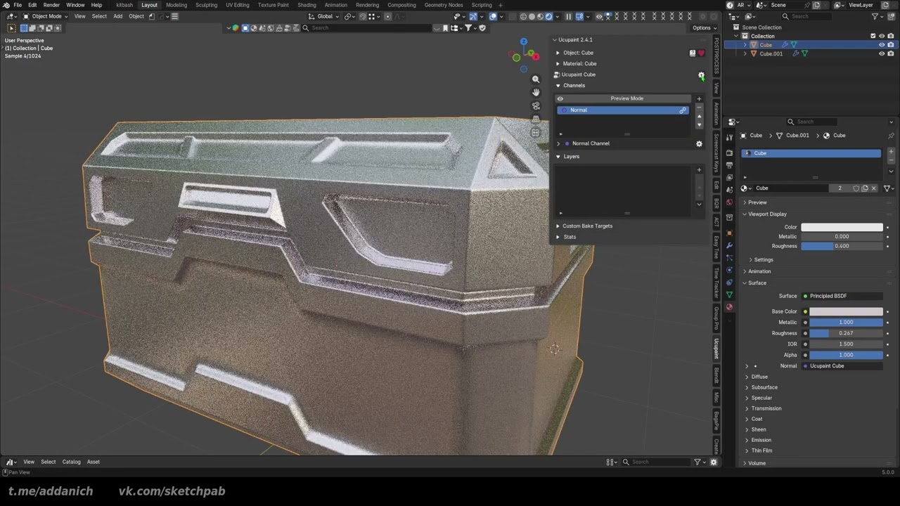Click the link icon on Normal channel
The height and width of the screenshot is (506, 900).
[683, 110]
